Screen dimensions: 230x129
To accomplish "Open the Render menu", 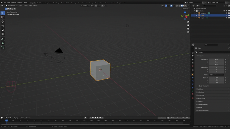I will pos(13,3).
